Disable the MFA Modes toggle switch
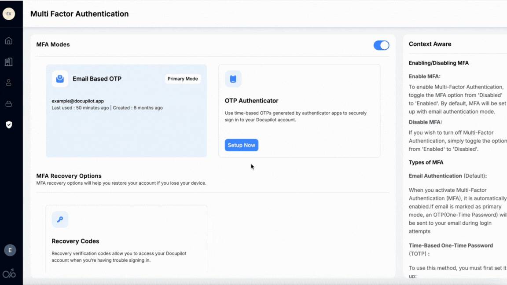The width and height of the screenshot is (507, 285). [x=381, y=45]
